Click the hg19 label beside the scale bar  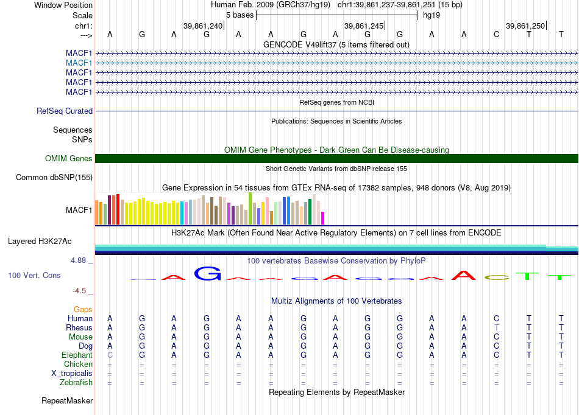pos(432,15)
